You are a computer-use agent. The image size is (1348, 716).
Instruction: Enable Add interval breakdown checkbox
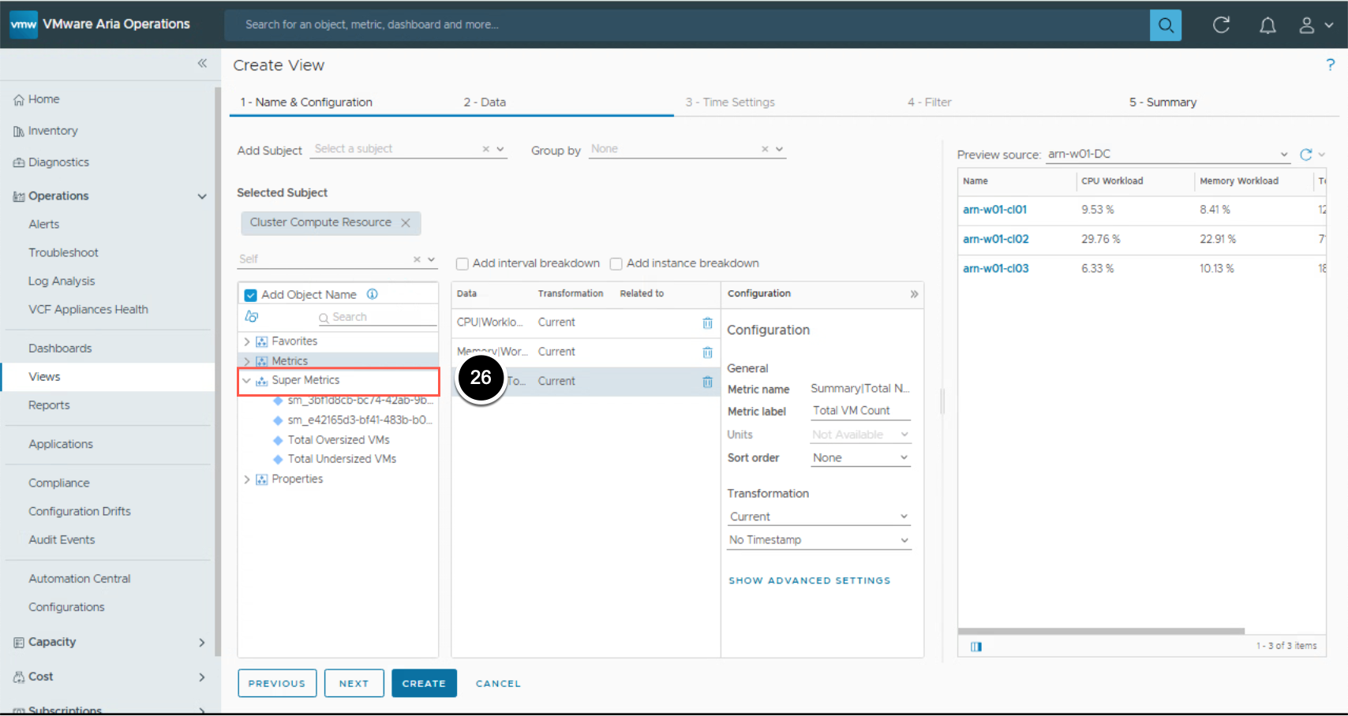pos(462,264)
